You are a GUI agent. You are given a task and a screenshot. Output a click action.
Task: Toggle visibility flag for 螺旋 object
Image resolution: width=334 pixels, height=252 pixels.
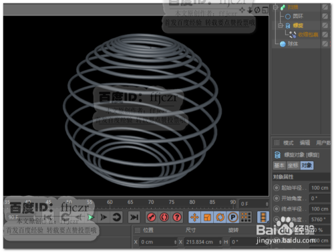point(325,25)
